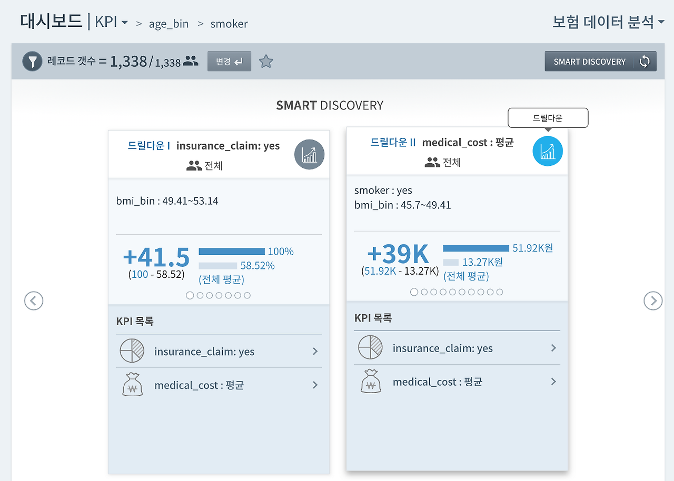This screenshot has height=481, width=674.
Task: Click blue chart icon on 드릴다운 II card
Action: [x=548, y=152]
